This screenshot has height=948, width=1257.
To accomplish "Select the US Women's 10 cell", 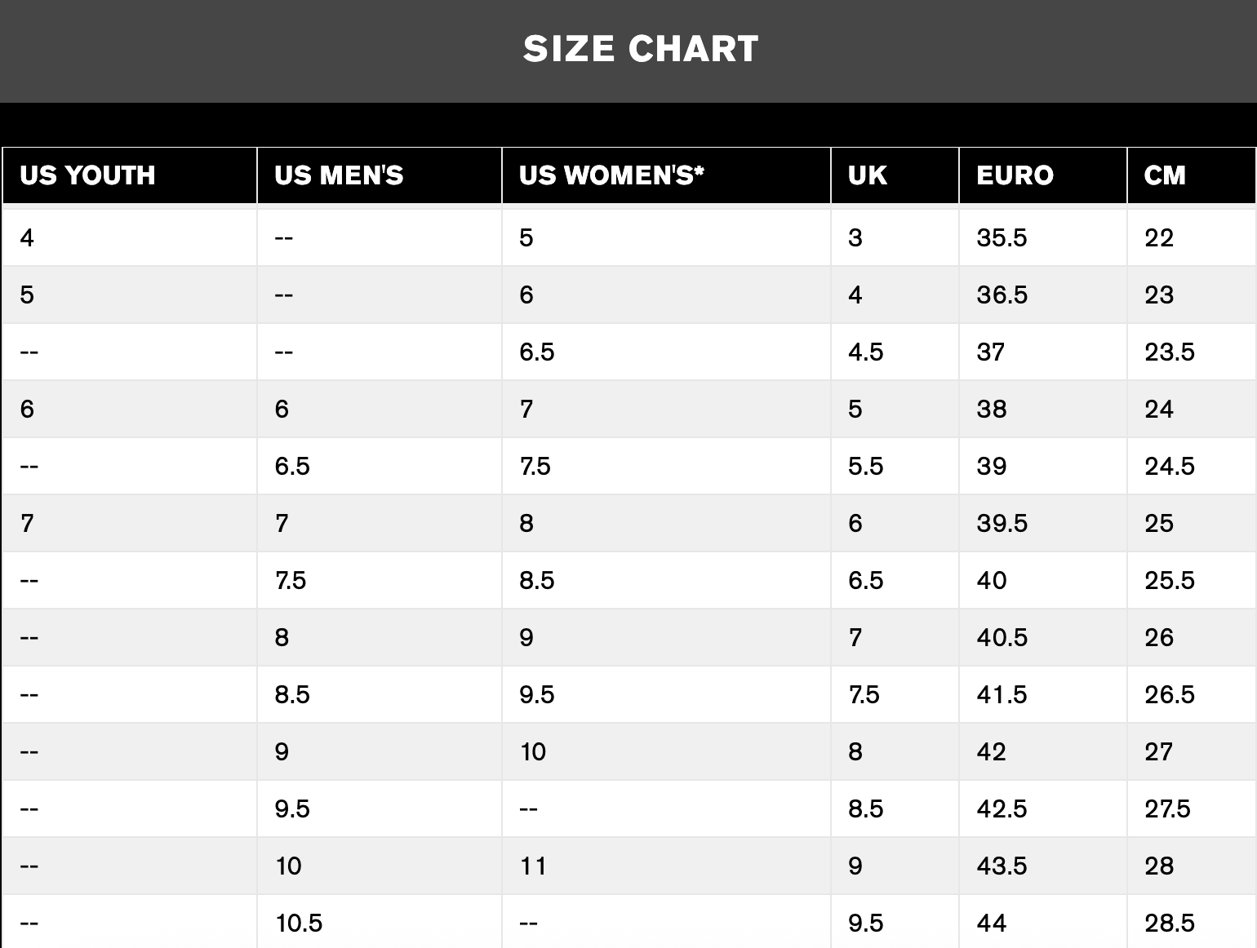I will pos(667,751).
